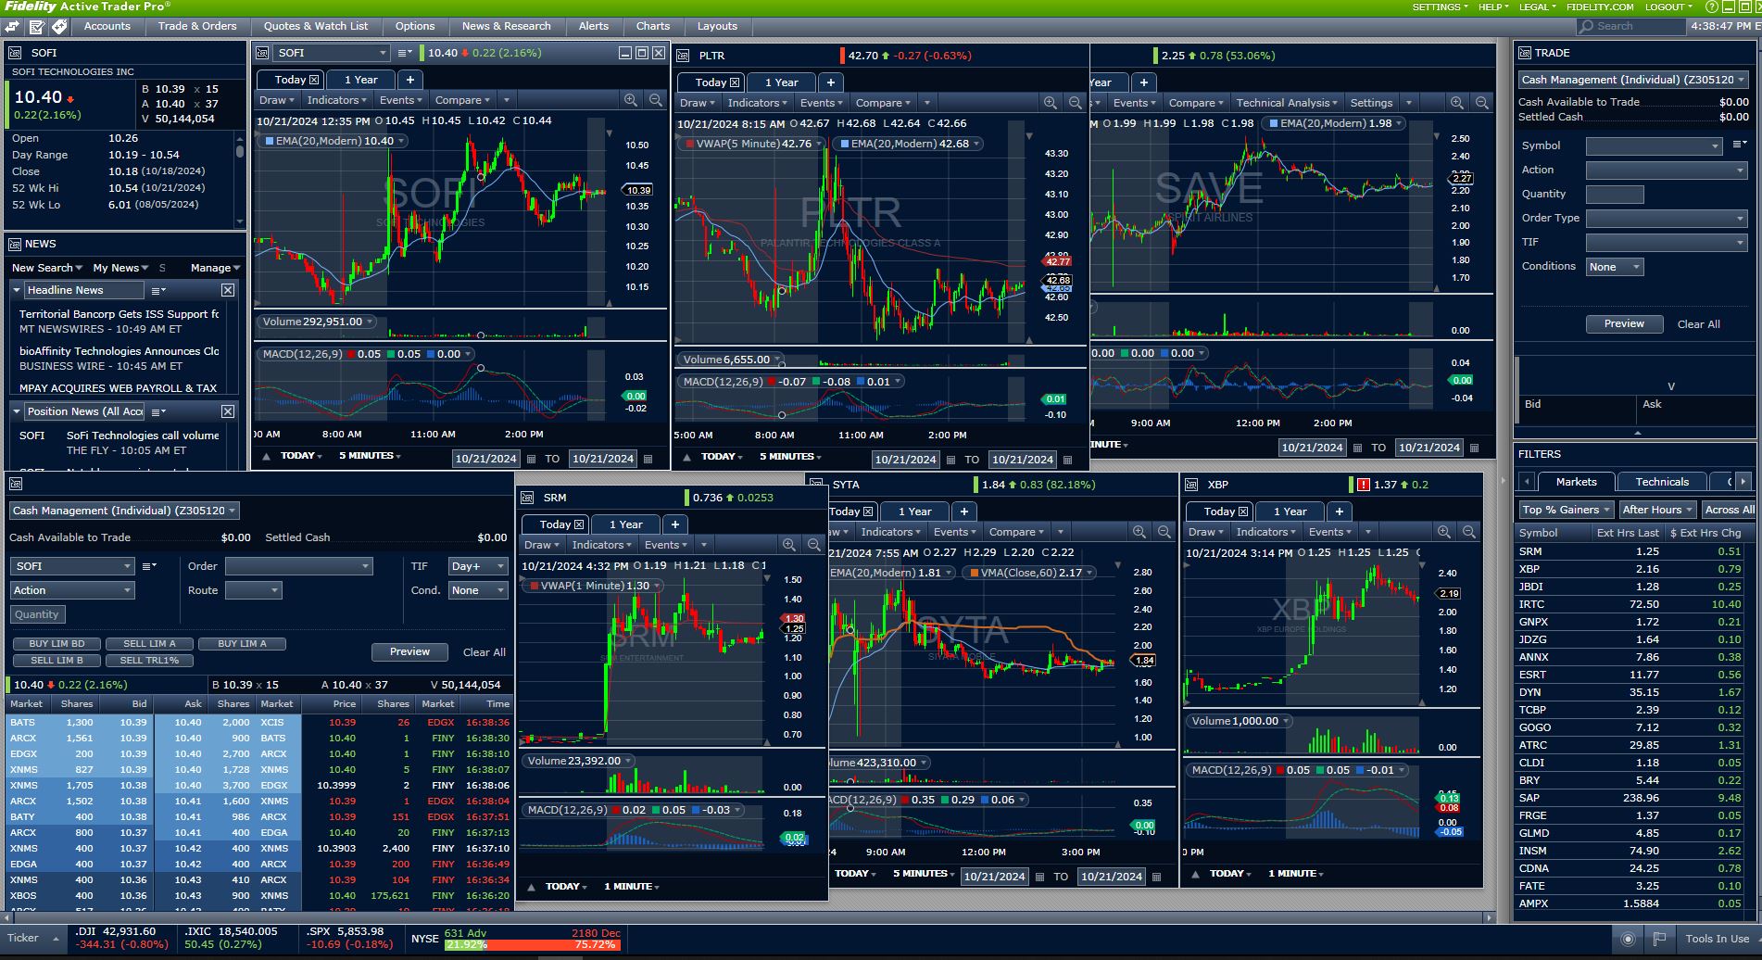Screen dimensions: 1762x960
Task: Open the Headline News list options icon
Action: pos(158,290)
